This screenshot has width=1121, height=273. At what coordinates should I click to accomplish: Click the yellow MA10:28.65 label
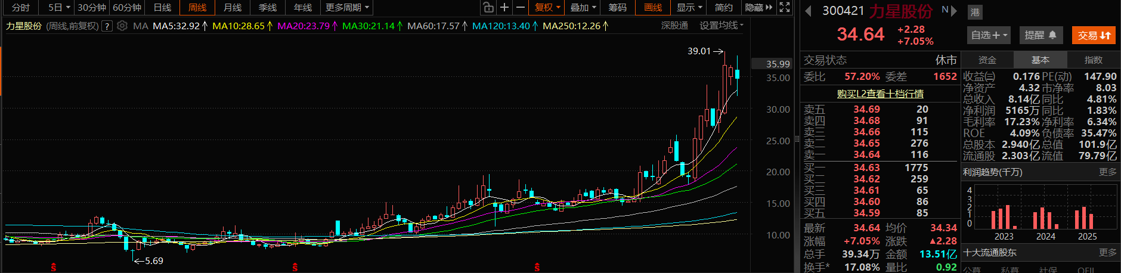coord(243,26)
